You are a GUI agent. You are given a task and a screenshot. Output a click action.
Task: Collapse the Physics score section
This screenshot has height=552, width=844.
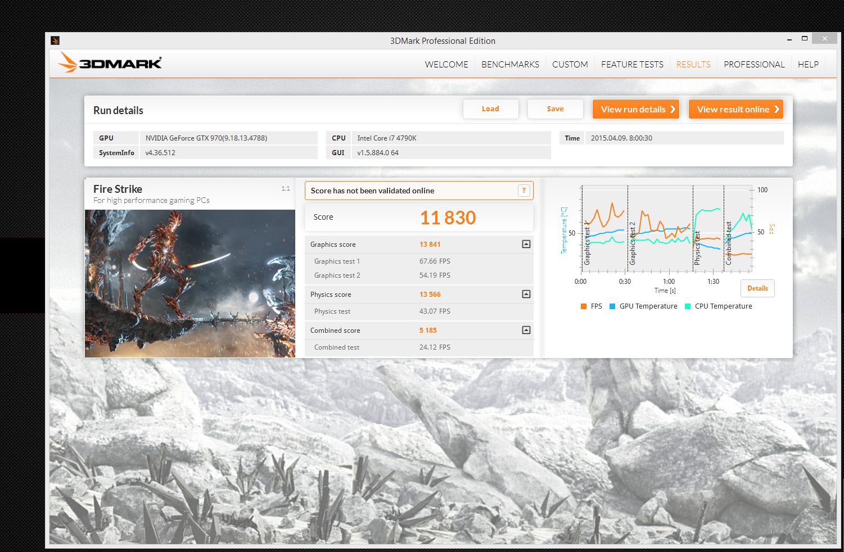[526, 294]
